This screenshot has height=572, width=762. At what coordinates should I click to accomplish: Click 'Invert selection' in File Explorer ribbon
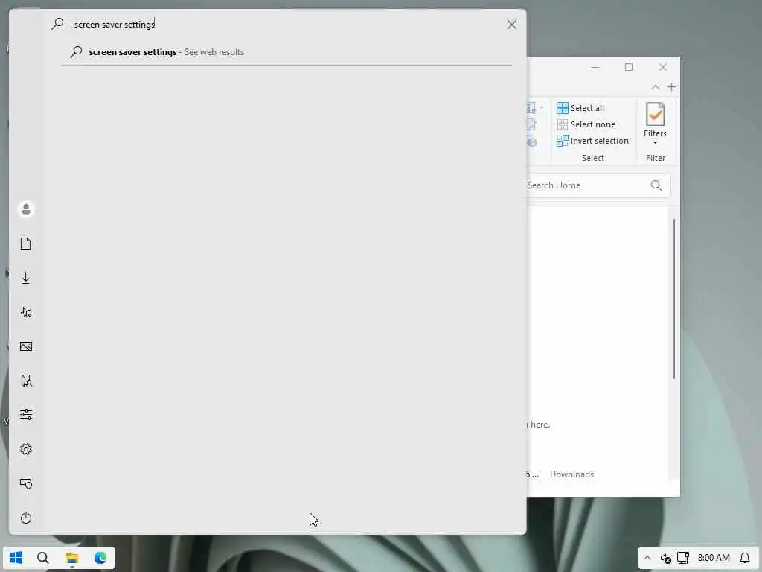point(593,141)
